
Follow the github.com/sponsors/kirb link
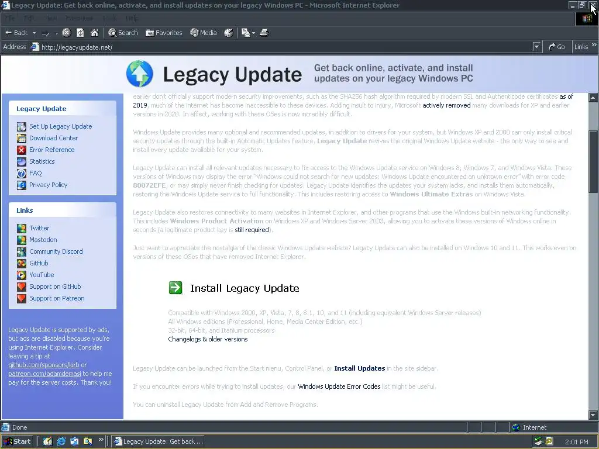click(43, 365)
